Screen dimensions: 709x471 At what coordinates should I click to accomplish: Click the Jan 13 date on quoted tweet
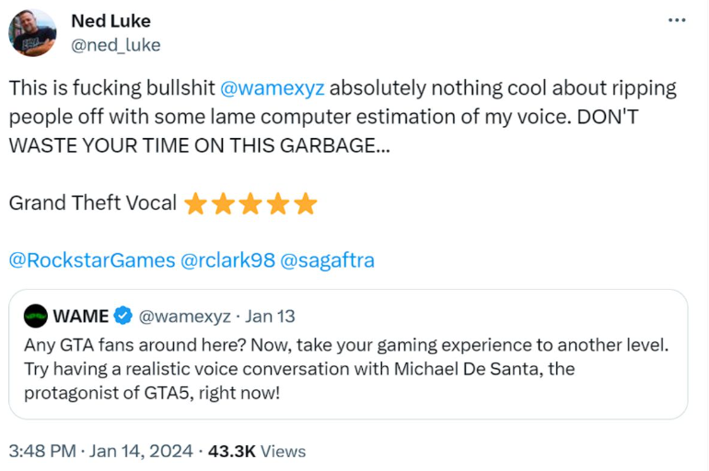[x=271, y=316]
